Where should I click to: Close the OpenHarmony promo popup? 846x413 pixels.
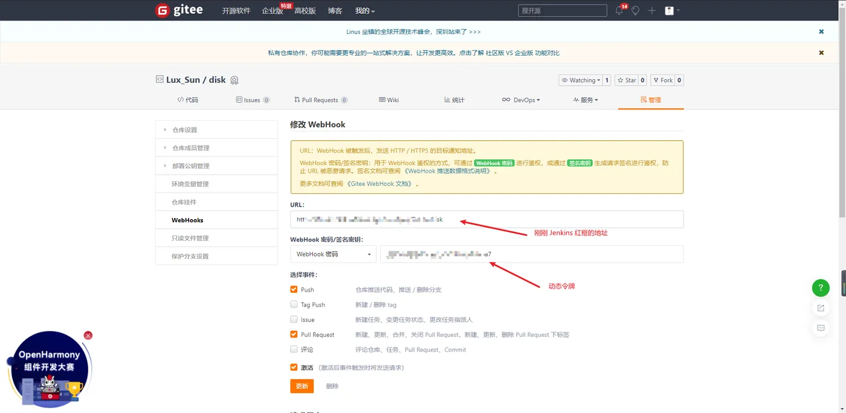(x=88, y=335)
